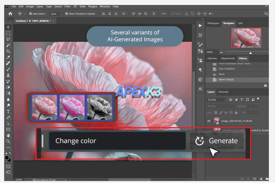Open the Clone Source panel icon
The width and height of the screenshot is (275, 183).
click(200, 60)
